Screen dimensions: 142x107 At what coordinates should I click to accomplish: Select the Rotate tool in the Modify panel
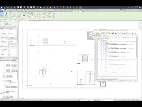coord(29,16)
